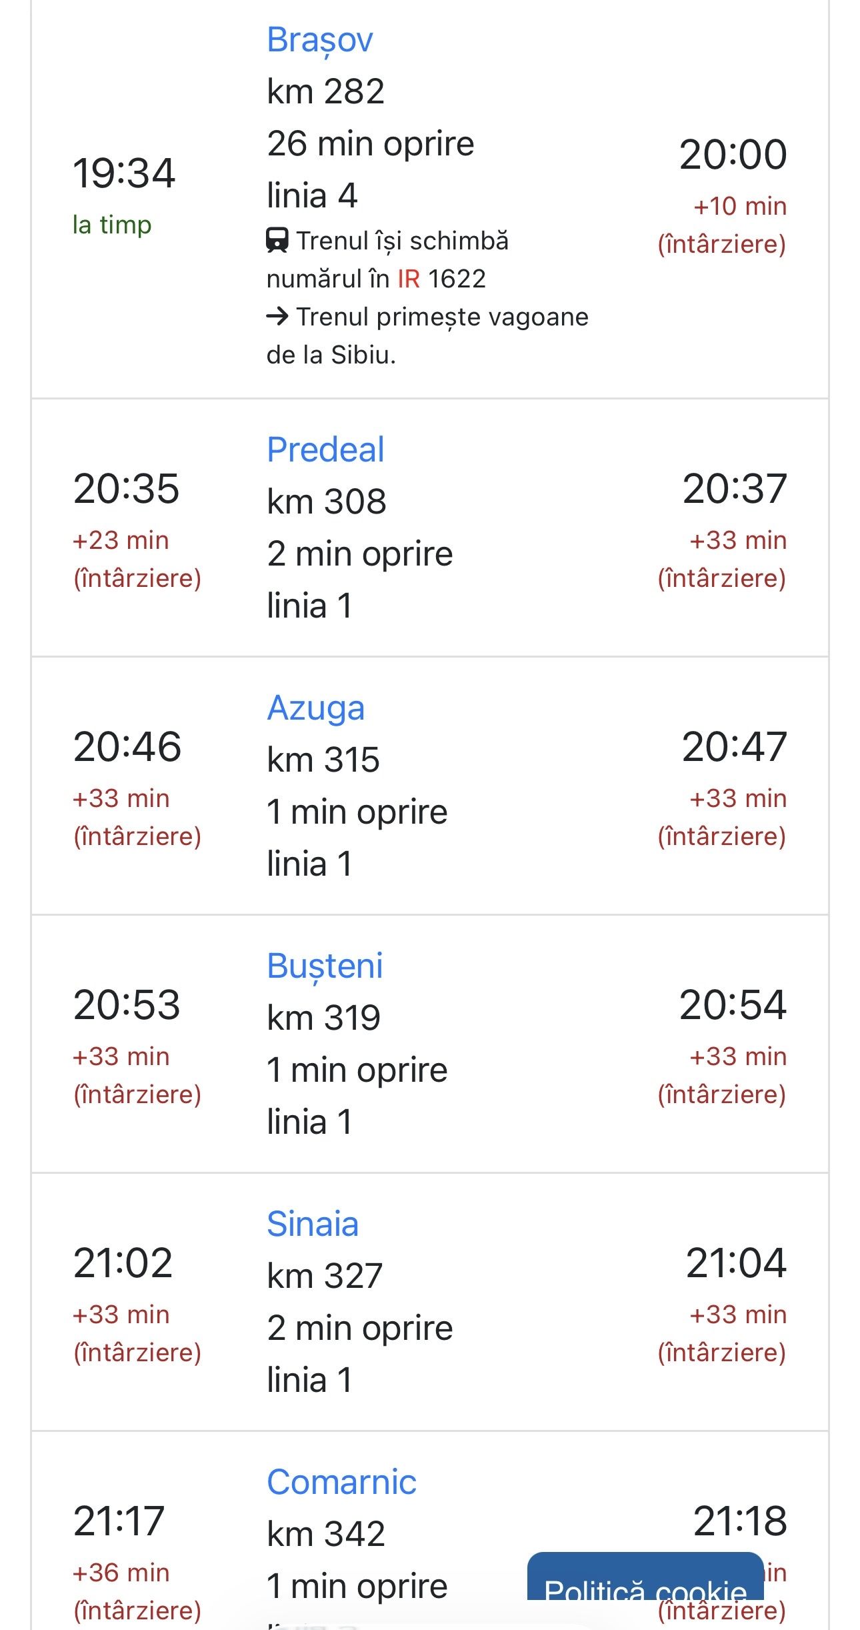This screenshot has width=860, height=1630.
Task: Click the '+10 min' delay label
Action: tap(739, 207)
